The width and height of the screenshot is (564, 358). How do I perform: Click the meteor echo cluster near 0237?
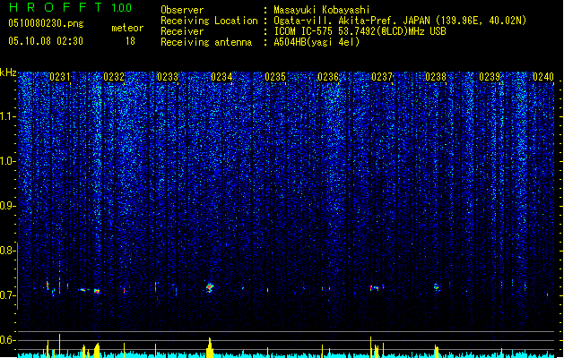[377, 287]
